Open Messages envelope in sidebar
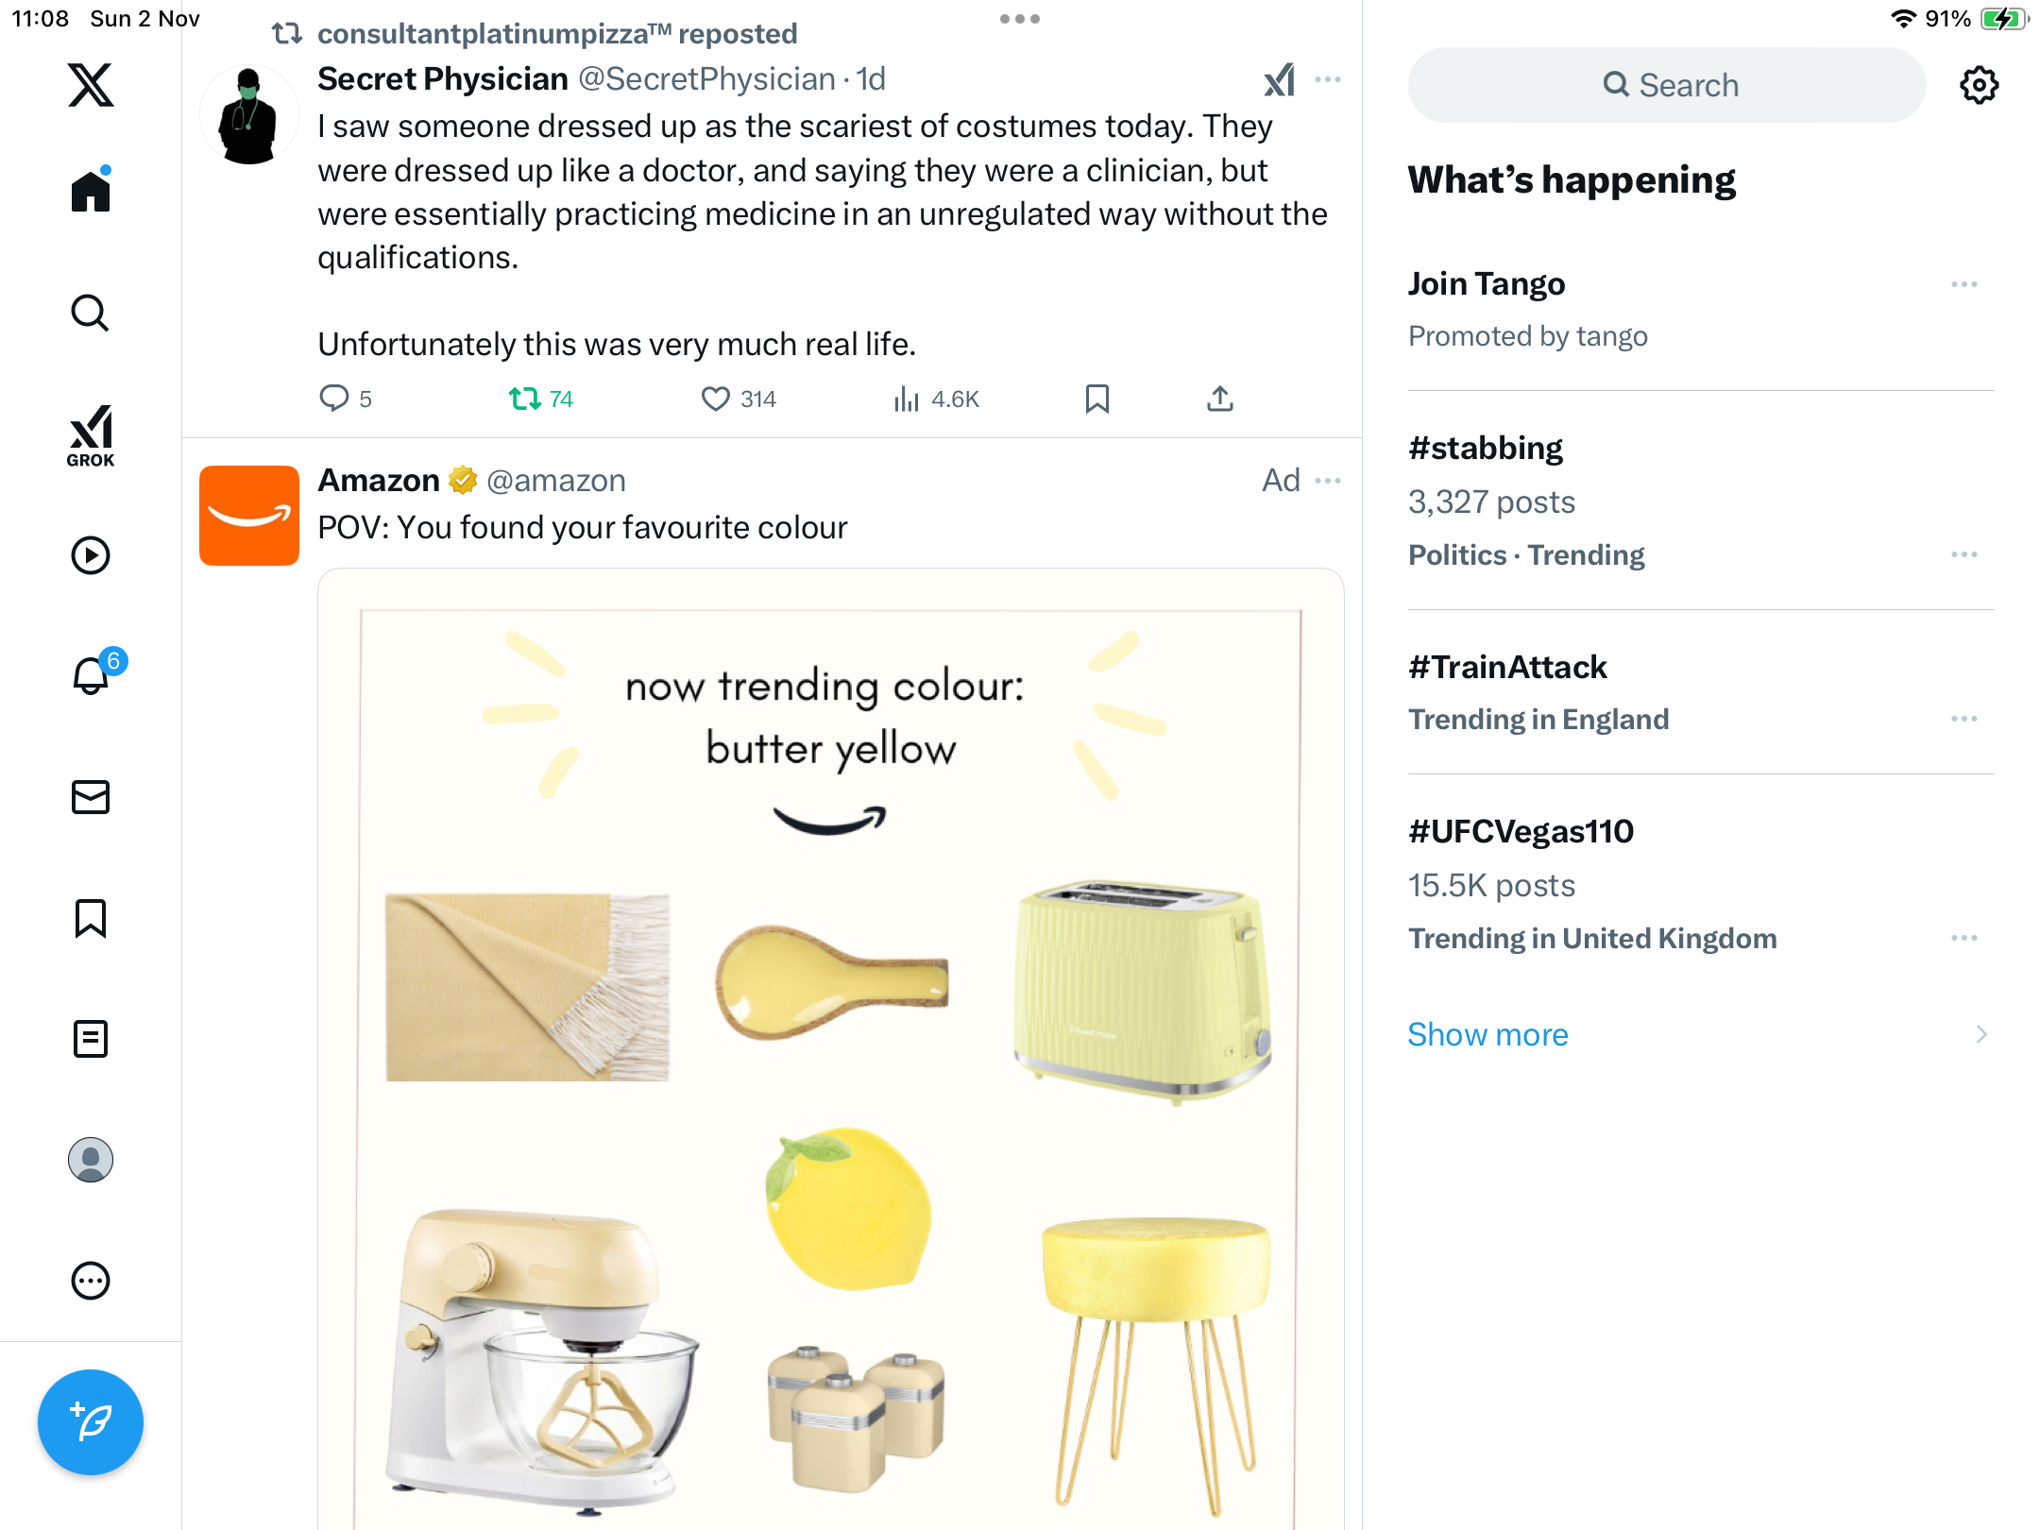 [91, 797]
